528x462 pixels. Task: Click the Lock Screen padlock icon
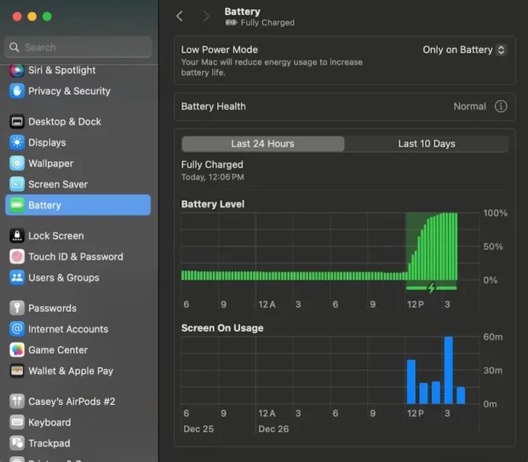[x=17, y=236]
